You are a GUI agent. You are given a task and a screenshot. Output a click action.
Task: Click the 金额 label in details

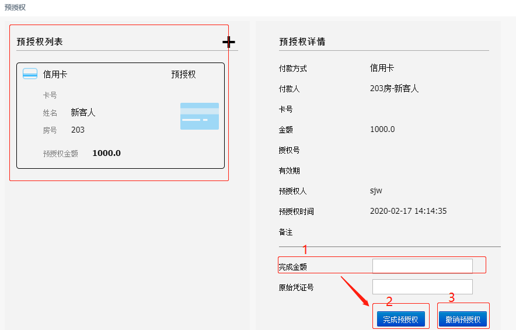coord(285,130)
